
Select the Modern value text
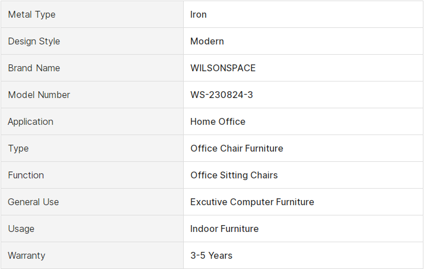[207, 42]
